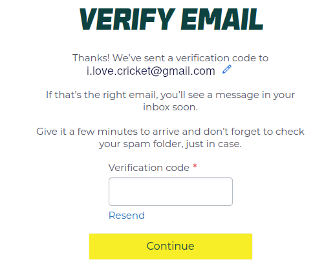324x271 pixels.
Task: Focus the Verification code input box
Action: pyautogui.click(x=171, y=192)
